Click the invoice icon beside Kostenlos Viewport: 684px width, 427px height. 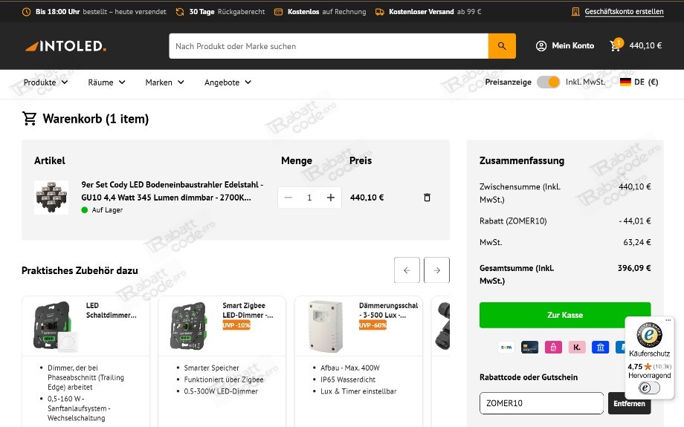pos(278,12)
